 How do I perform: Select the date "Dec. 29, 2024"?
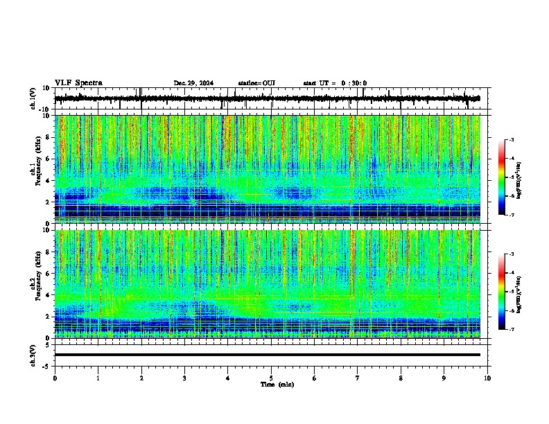[193, 83]
